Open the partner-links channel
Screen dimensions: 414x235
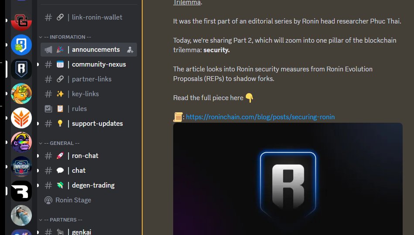pyautogui.click(x=89, y=79)
